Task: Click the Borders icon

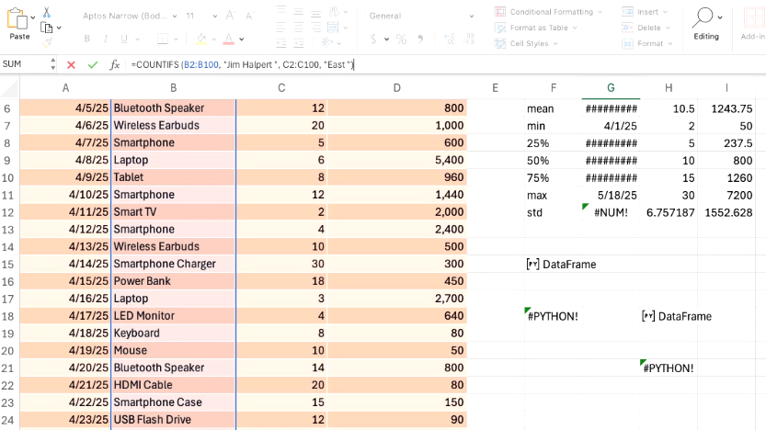Action: coord(163,39)
